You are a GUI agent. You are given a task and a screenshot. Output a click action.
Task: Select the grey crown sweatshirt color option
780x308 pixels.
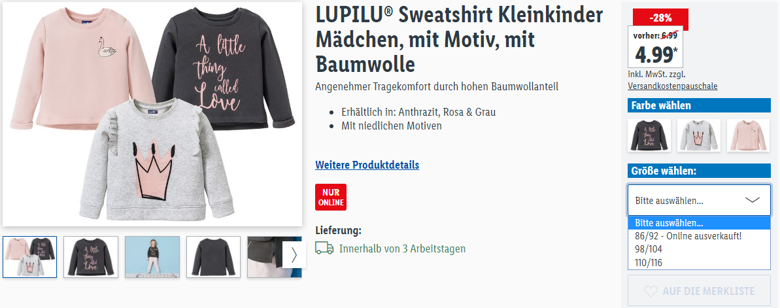699,135
